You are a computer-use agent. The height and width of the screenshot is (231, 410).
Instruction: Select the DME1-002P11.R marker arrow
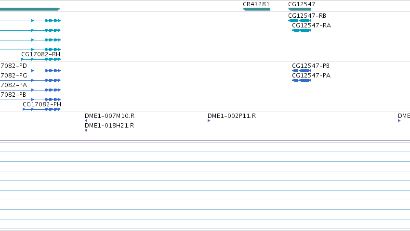point(209,121)
